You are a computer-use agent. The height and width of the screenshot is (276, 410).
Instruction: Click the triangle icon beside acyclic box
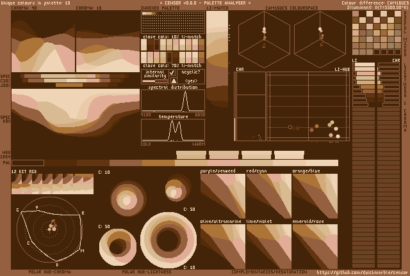coord(174,80)
